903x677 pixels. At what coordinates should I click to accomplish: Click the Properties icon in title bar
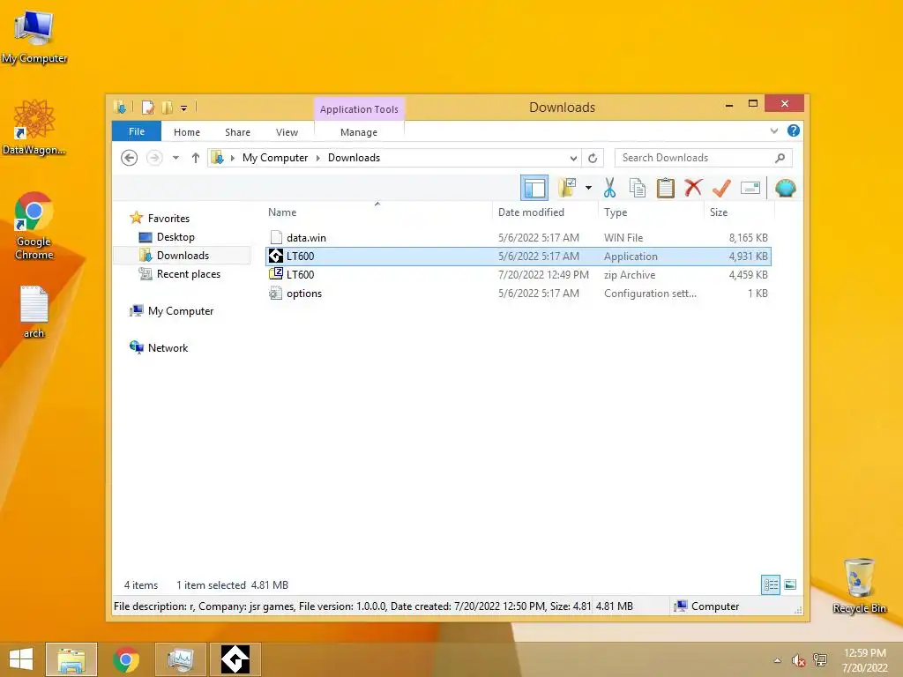click(x=148, y=107)
